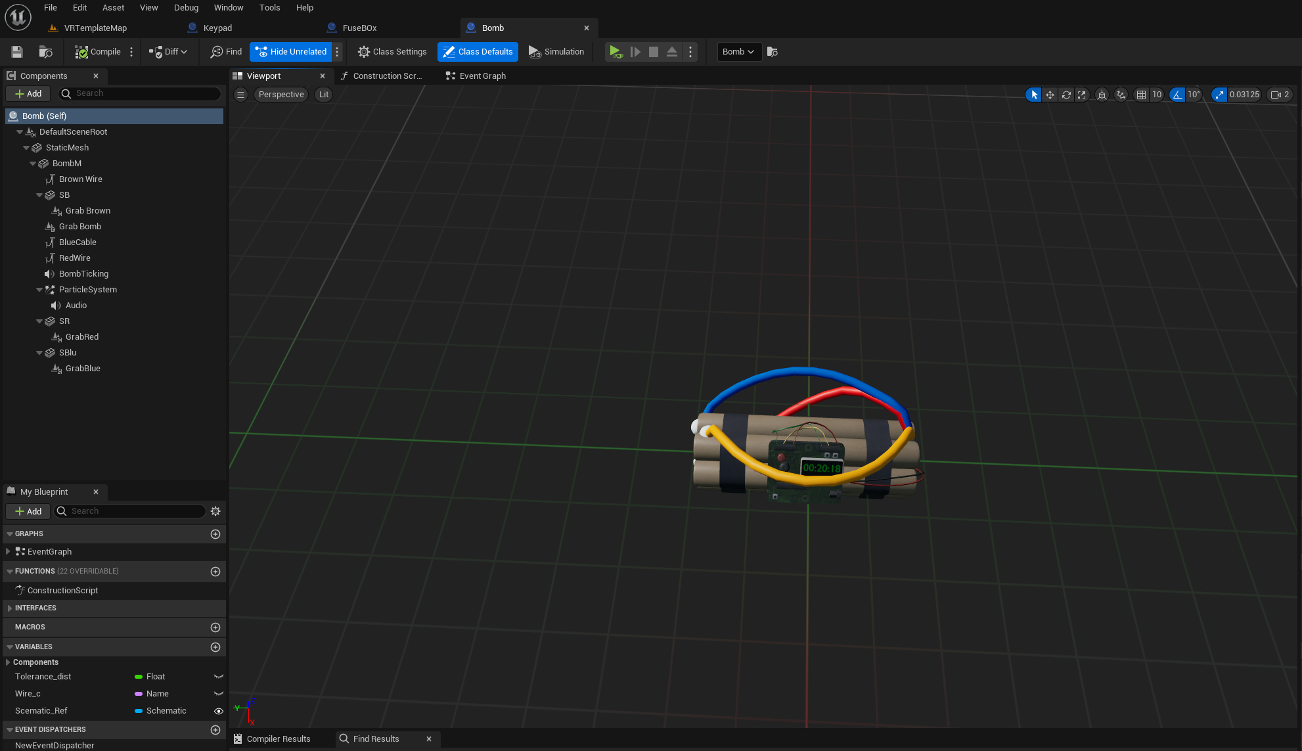Collapse the VARIABLES section

10,647
